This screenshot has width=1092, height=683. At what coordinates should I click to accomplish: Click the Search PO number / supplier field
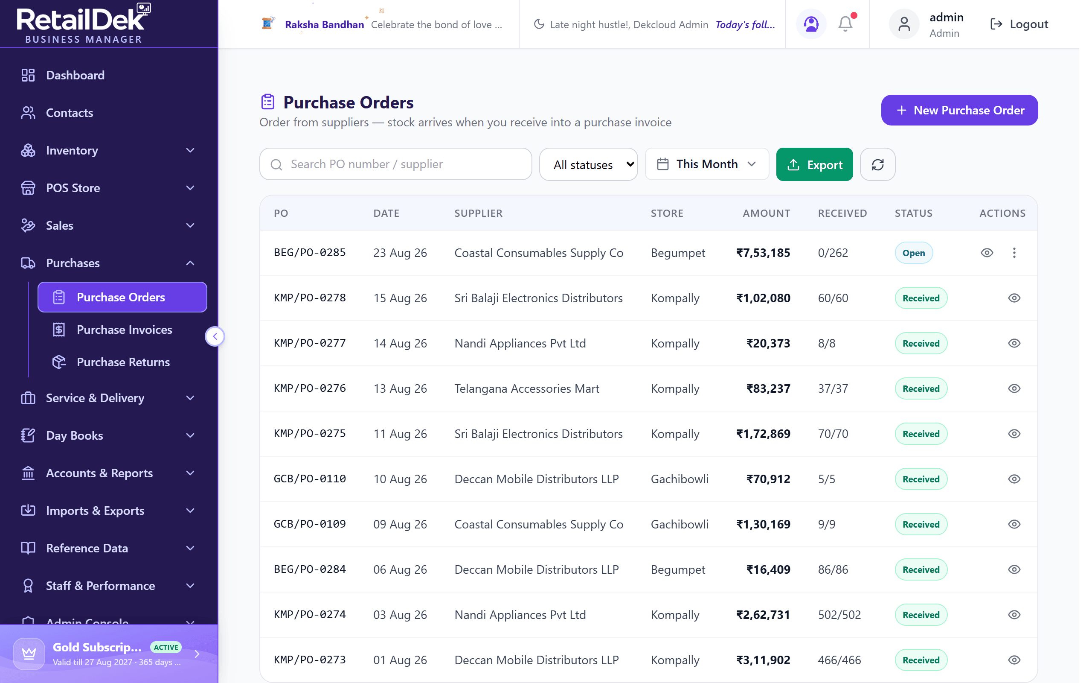(x=396, y=164)
